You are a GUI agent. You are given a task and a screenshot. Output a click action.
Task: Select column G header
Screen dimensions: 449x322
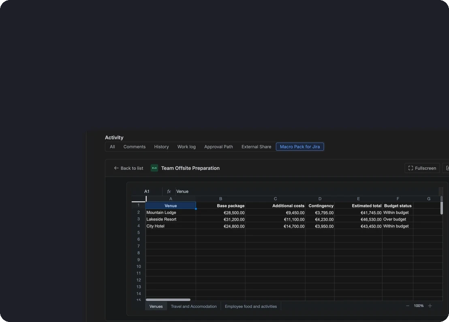coord(428,199)
